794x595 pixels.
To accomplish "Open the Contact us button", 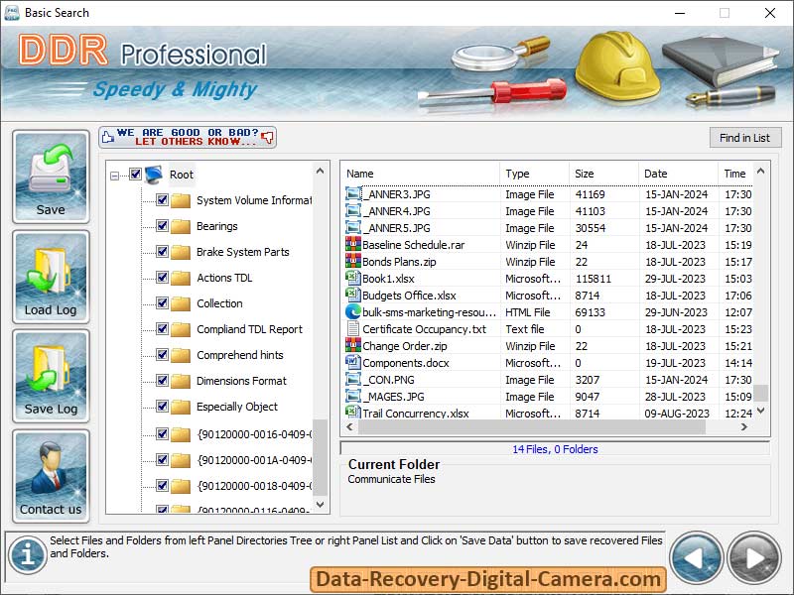I will (51, 476).
